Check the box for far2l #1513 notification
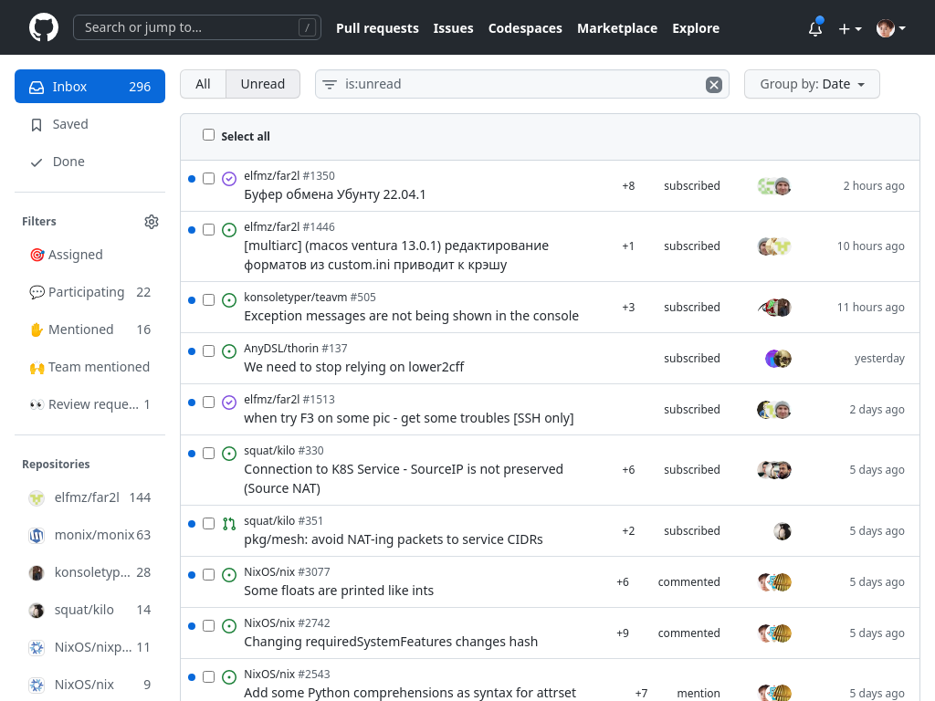Image resolution: width=935 pixels, height=701 pixels. 208,403
